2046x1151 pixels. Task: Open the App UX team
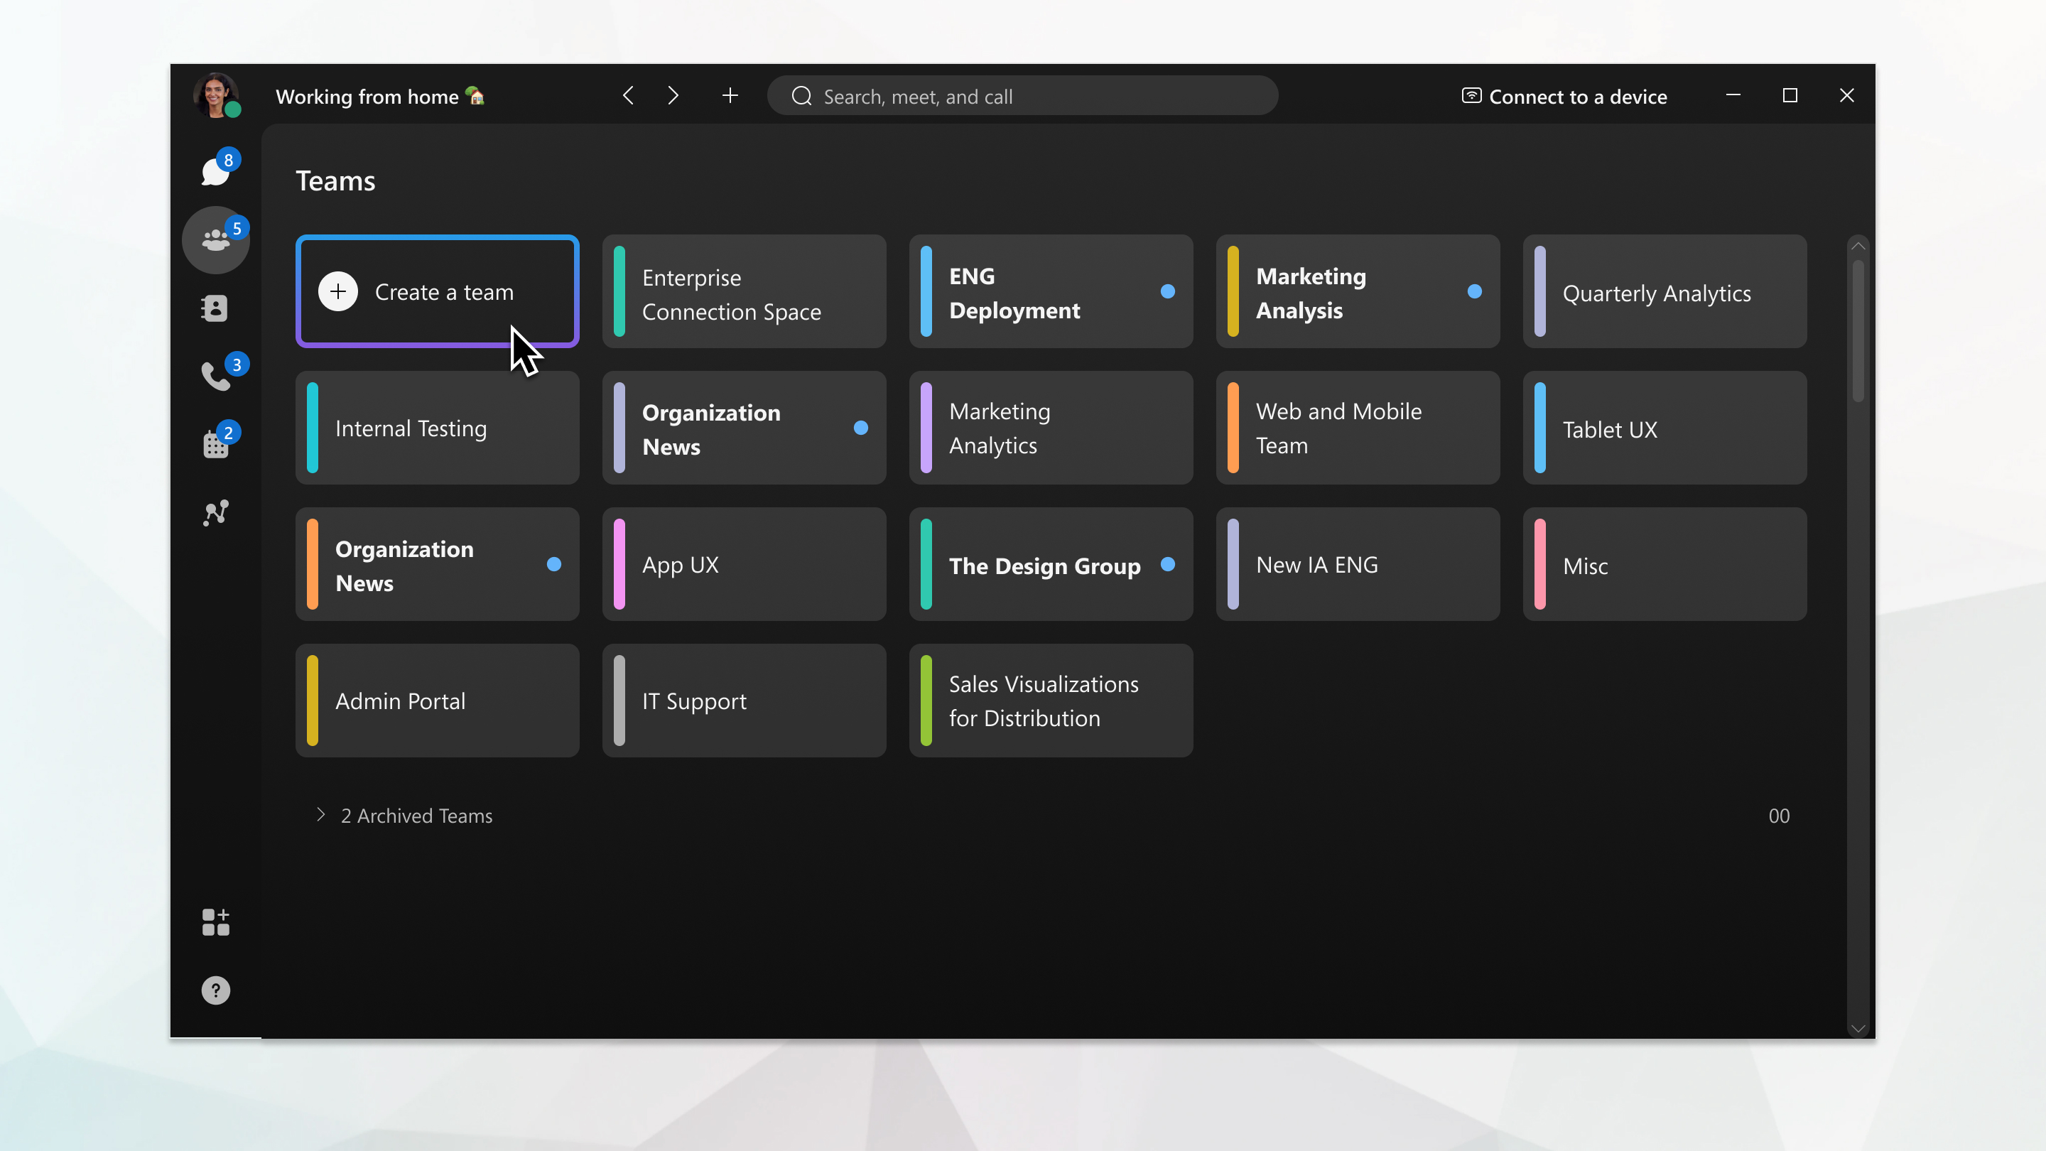[745, 564]
